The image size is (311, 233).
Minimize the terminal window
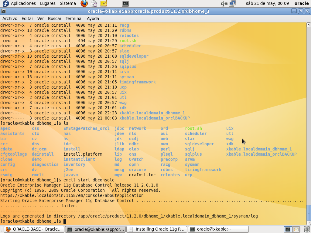294,11
